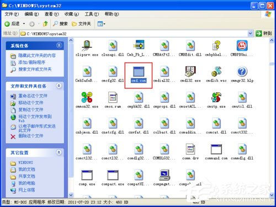
Task: Select the cmstp.exe file icon
Action: (x=216, y=97)
